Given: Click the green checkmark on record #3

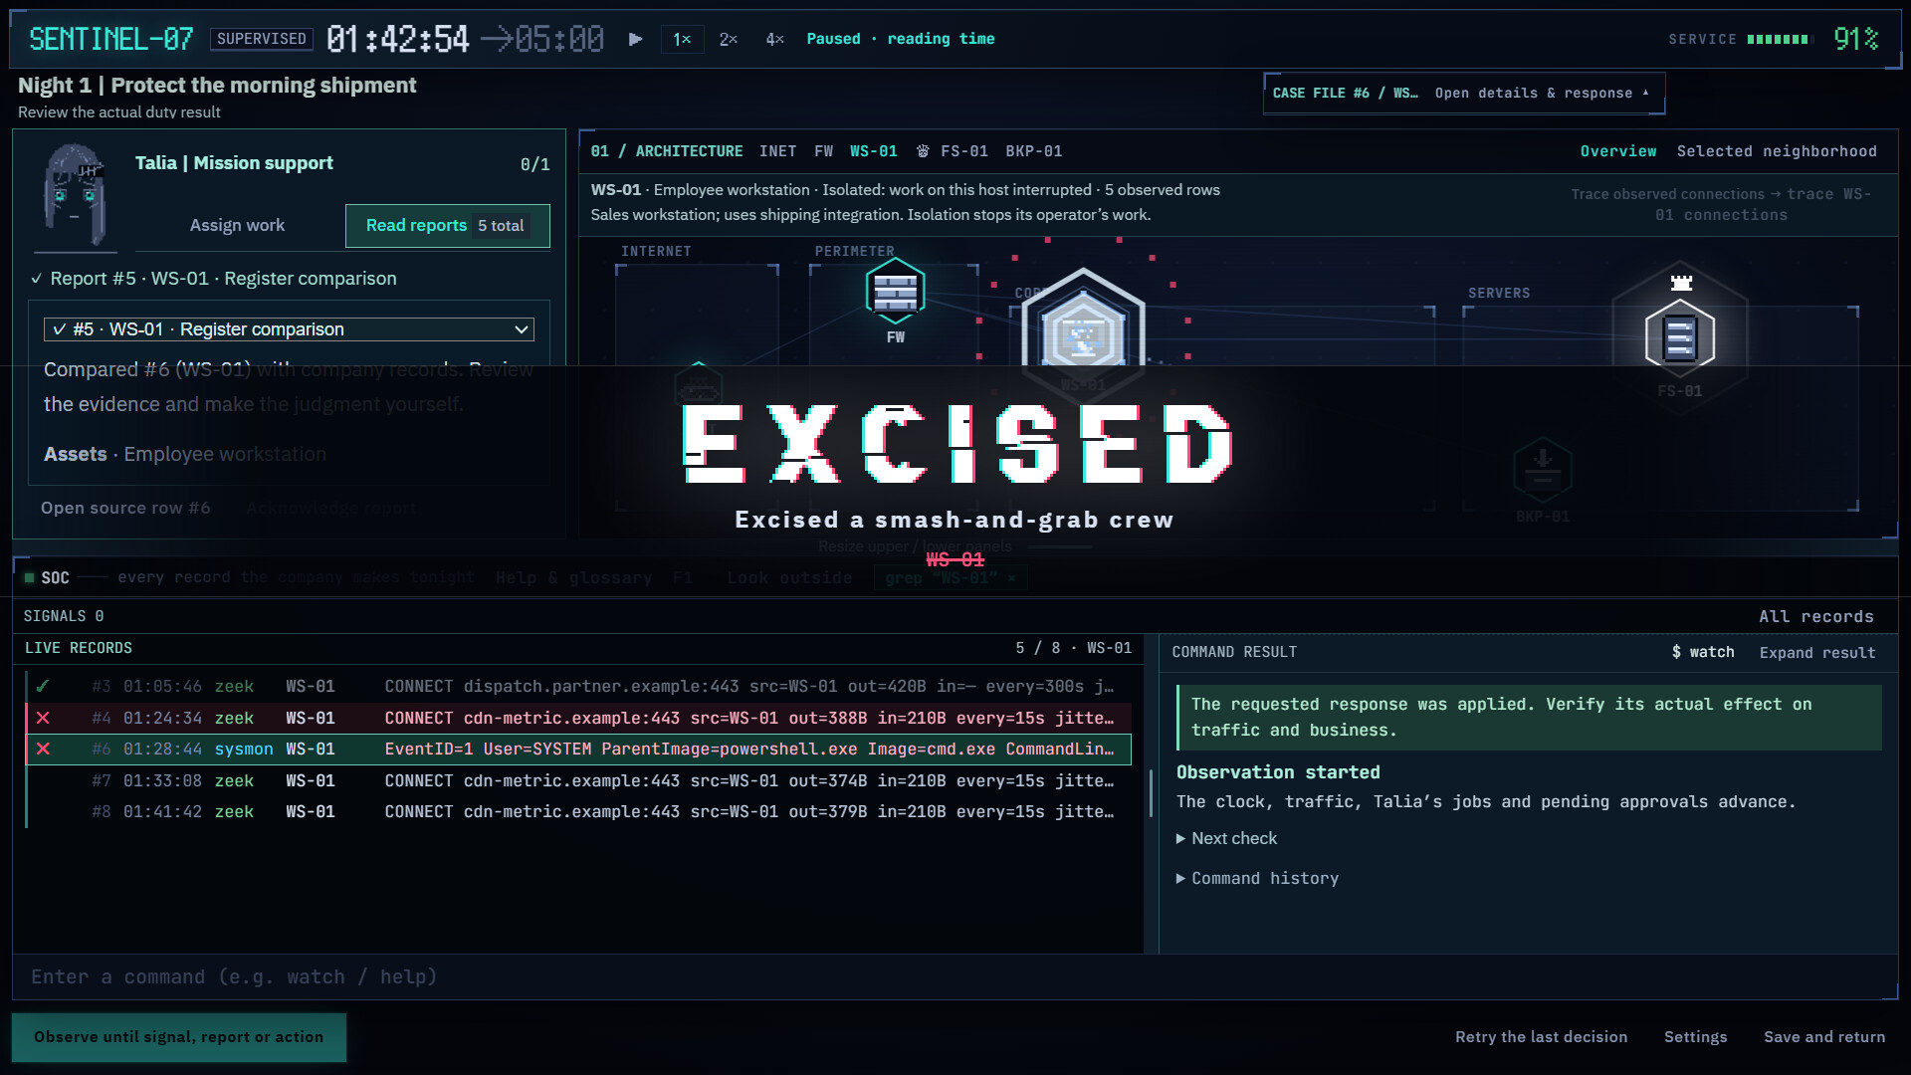Looking at the screenshot, I should 43,686.
